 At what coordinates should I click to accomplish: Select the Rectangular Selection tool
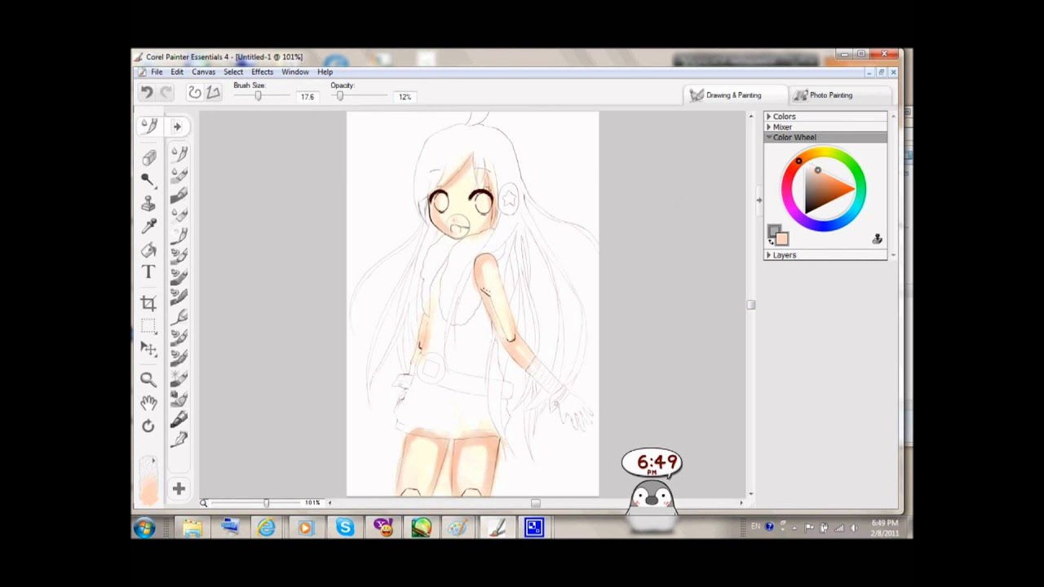[x=148, y=326]
